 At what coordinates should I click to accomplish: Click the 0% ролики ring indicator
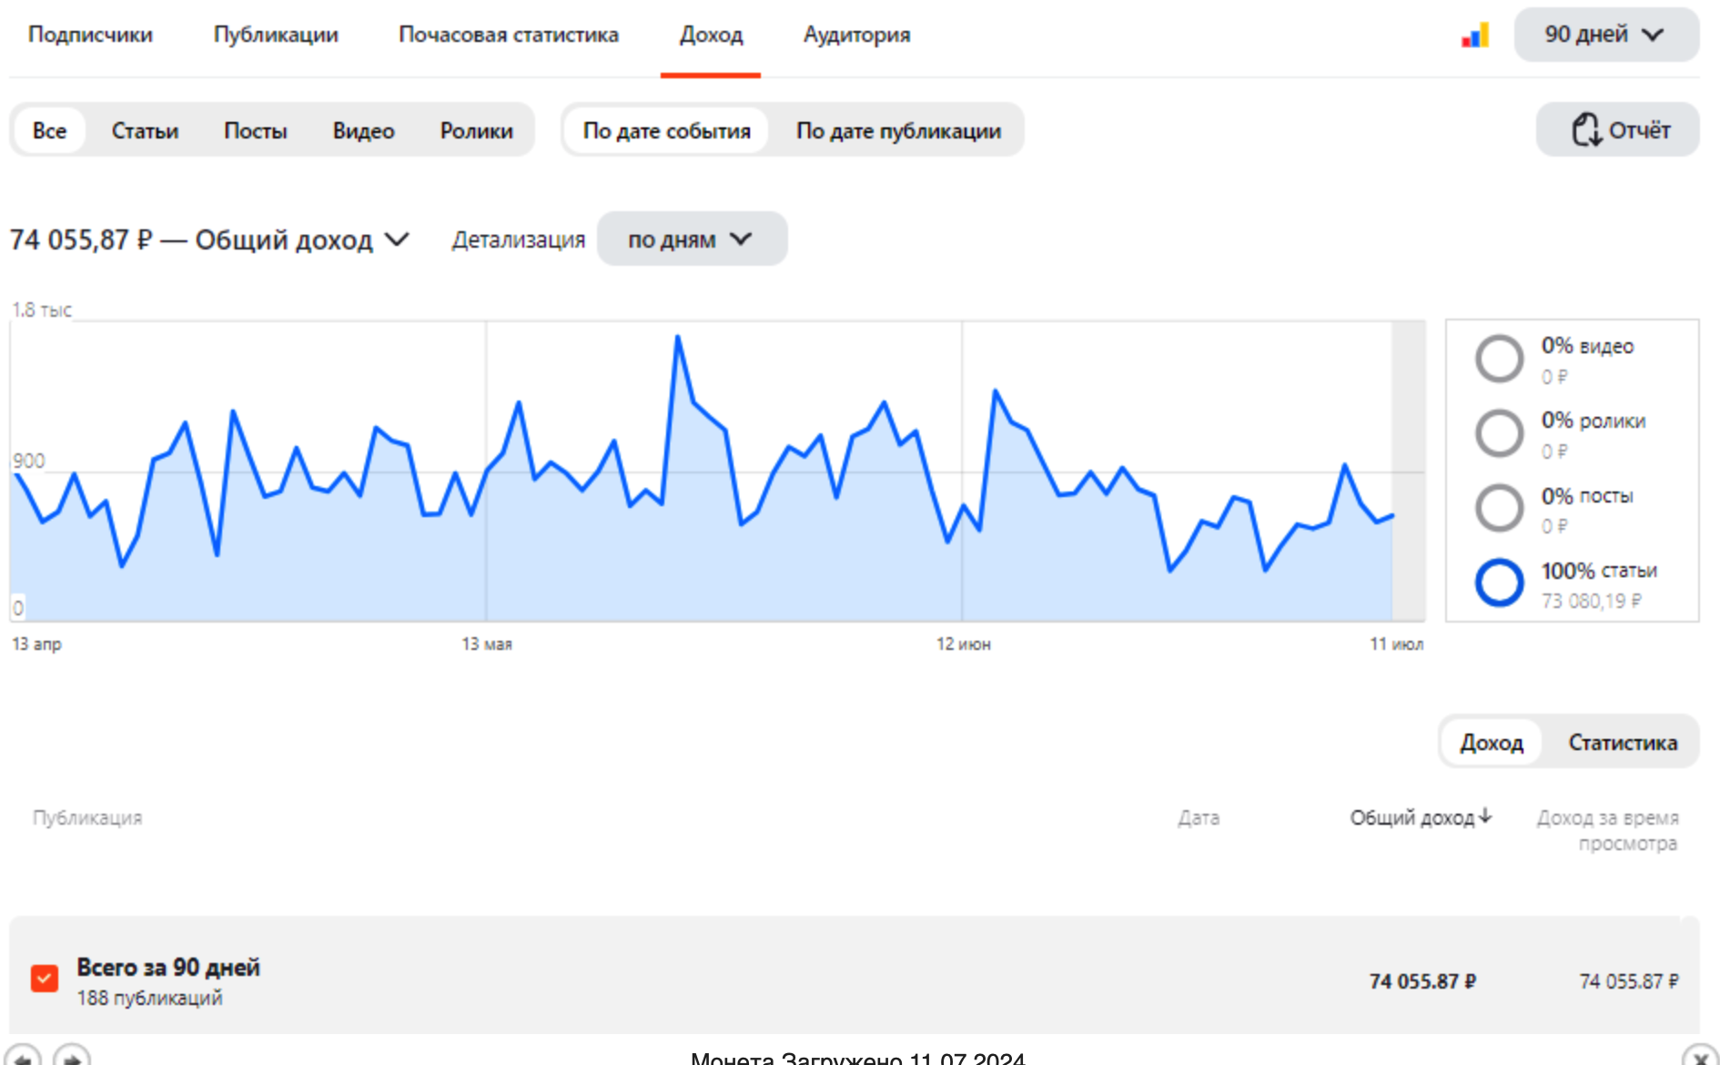pos(1499,433)
